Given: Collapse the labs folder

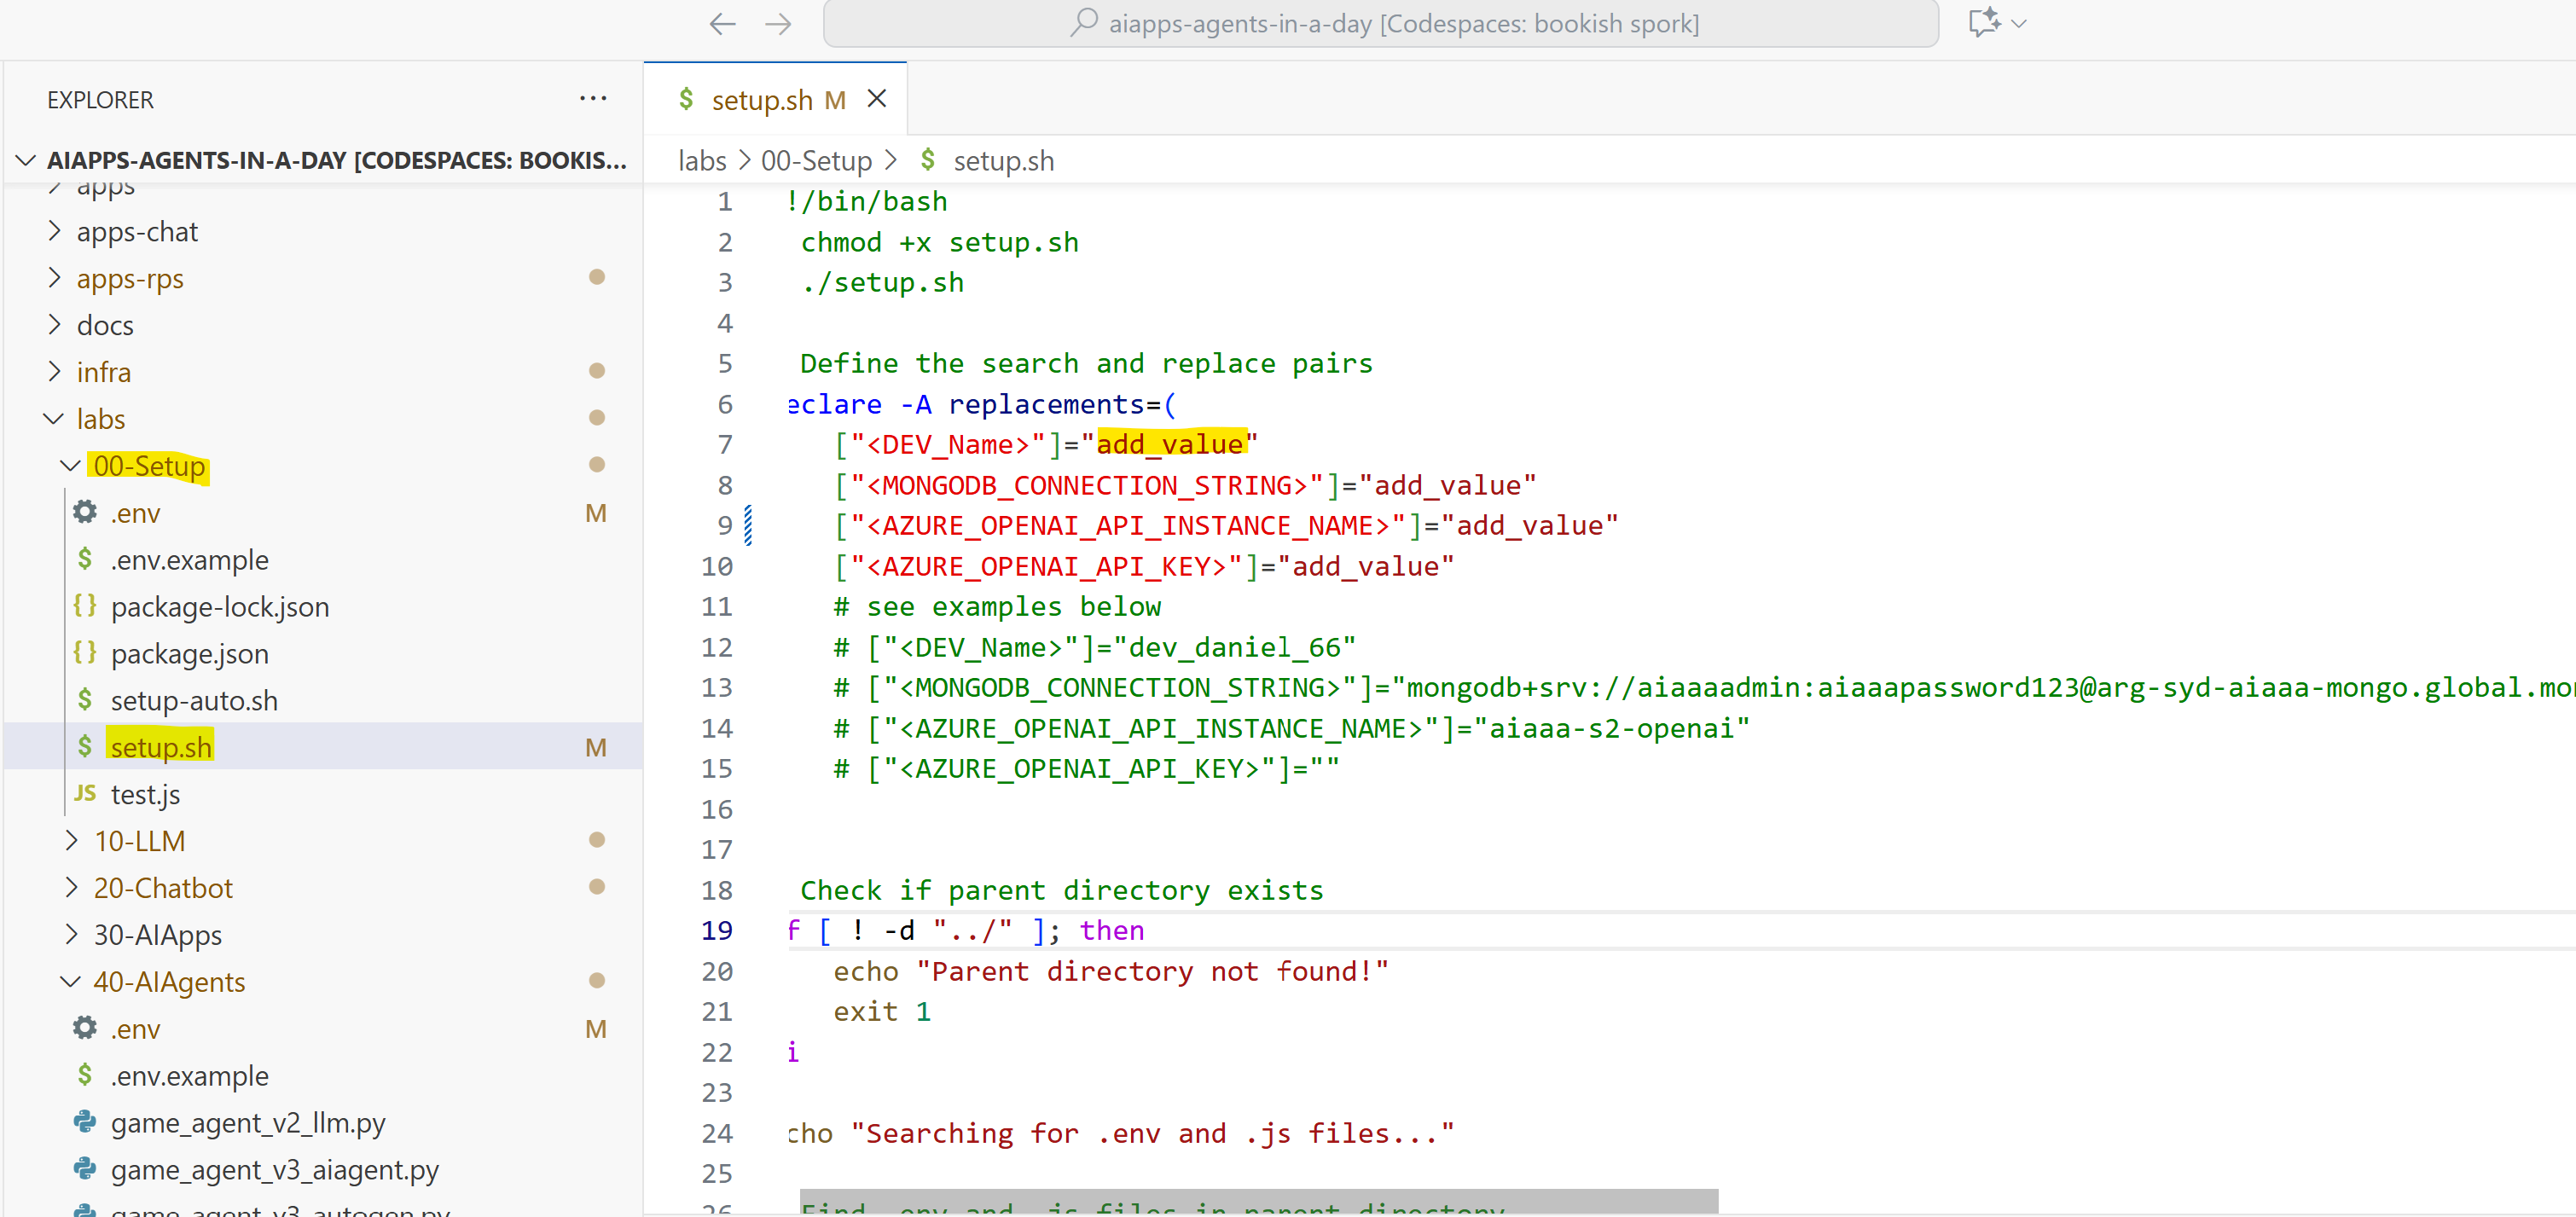Looking at the screenshot, I should coord(54,419).
